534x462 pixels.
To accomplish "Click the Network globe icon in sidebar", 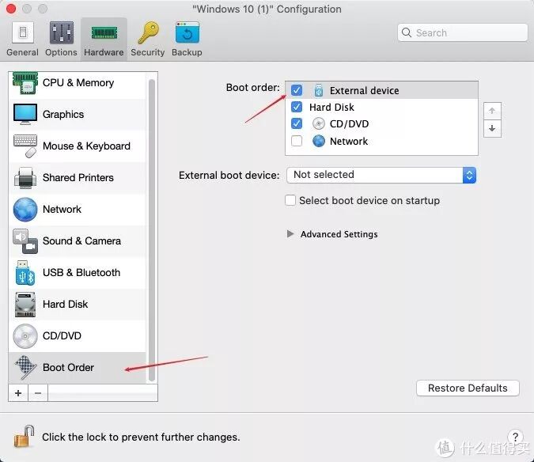I will (x=25, y=210).
